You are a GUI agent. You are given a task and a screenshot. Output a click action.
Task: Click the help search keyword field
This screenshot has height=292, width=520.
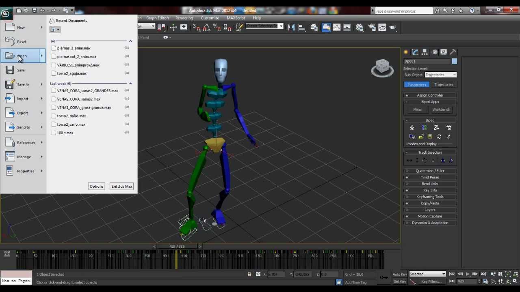[x=403, y=11]
